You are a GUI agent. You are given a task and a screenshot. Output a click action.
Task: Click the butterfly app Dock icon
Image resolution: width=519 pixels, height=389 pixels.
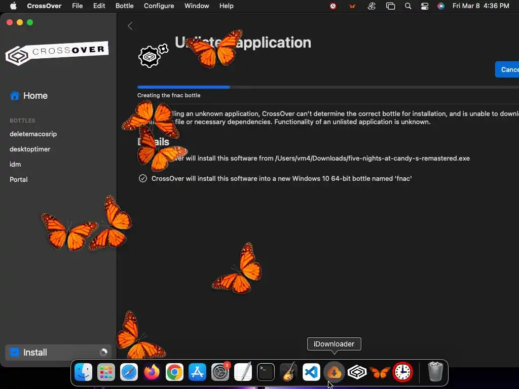[x=380, y=372]
